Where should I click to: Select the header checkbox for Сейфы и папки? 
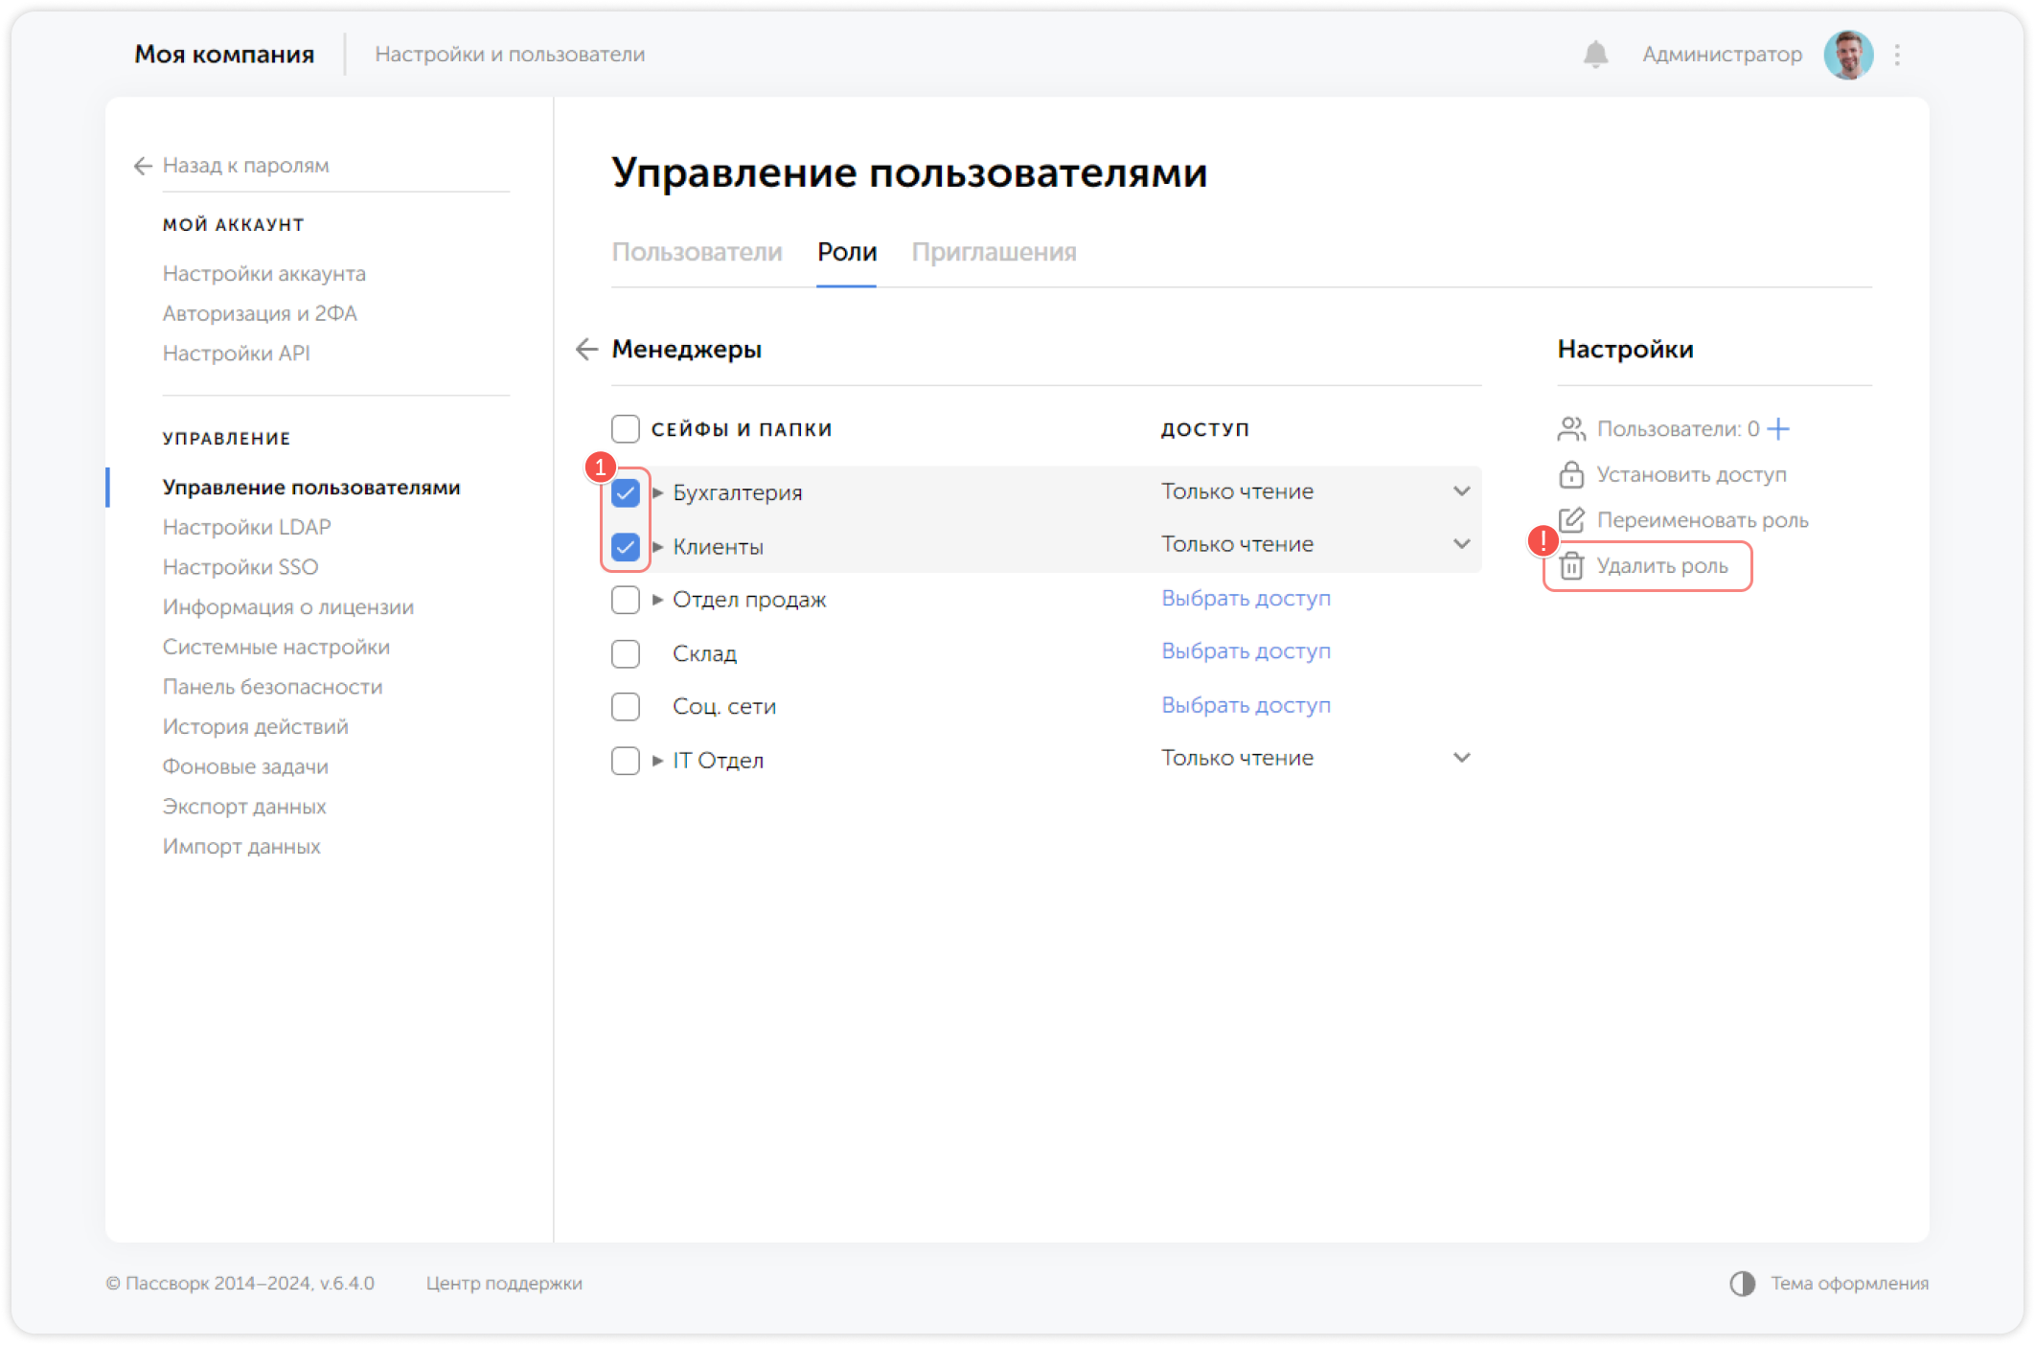626,428
